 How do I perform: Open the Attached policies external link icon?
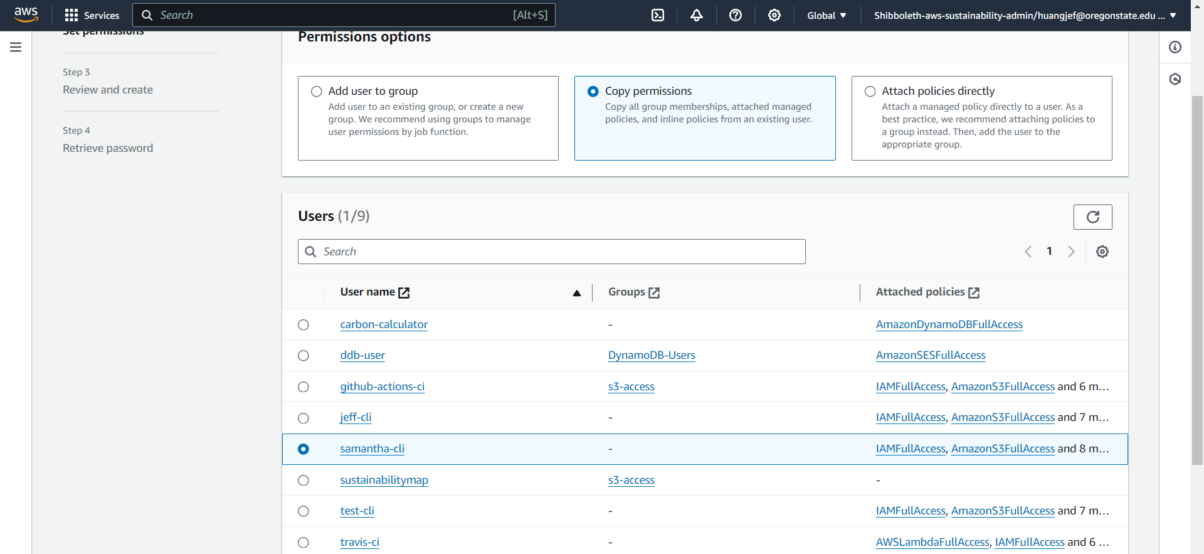(974, 292)
